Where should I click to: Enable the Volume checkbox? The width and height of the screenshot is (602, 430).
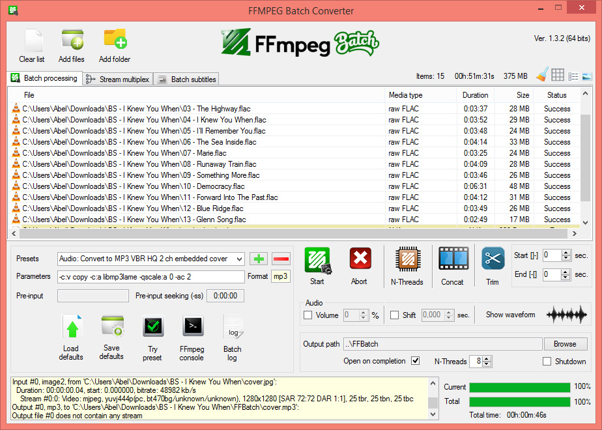click(x=308, y=315)
